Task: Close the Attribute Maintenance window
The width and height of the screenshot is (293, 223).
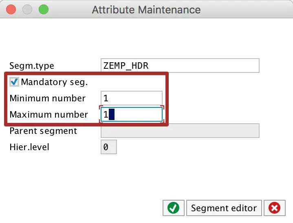Action: [x=11, y=9]
